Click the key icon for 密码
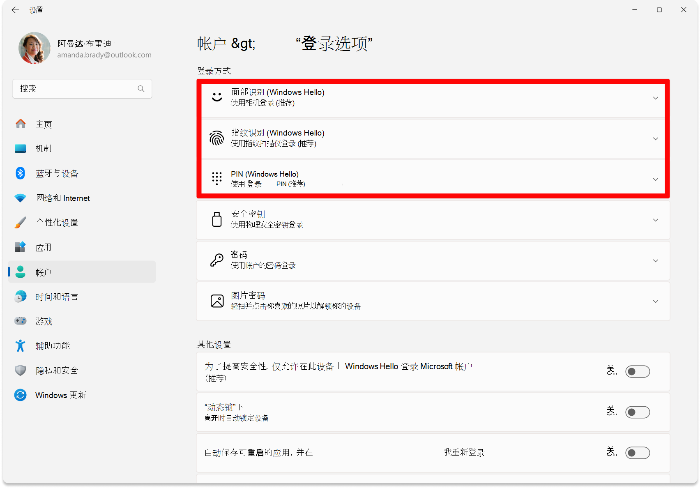This screenshot has width=700, height=488. pyautogui.click(x=217, y=260)
